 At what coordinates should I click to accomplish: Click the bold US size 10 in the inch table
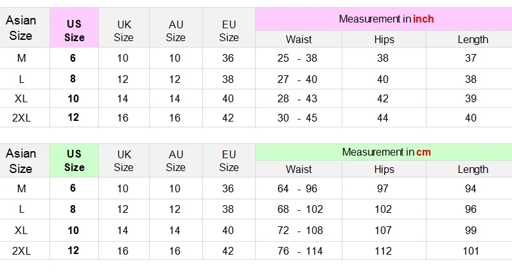point(73,98)
